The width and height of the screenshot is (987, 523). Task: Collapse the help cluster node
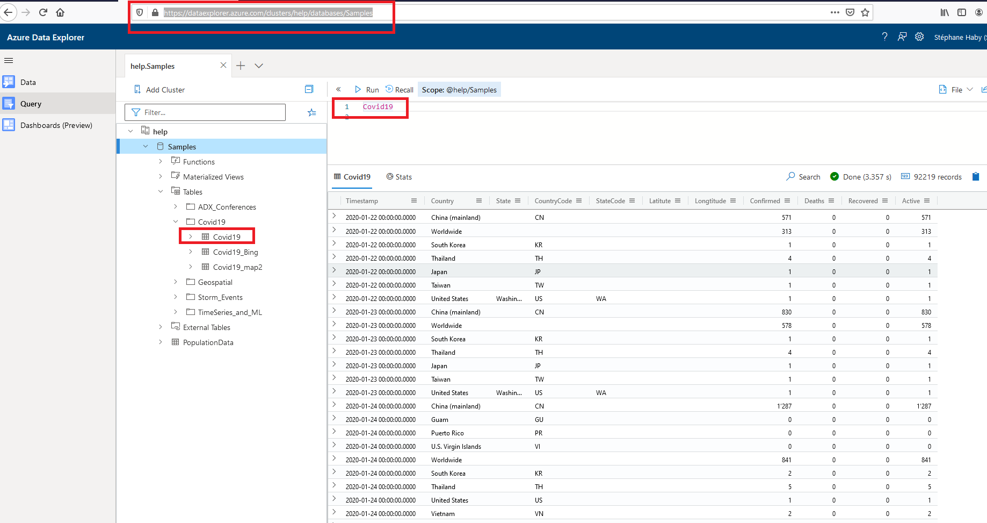tap(130, 131)
